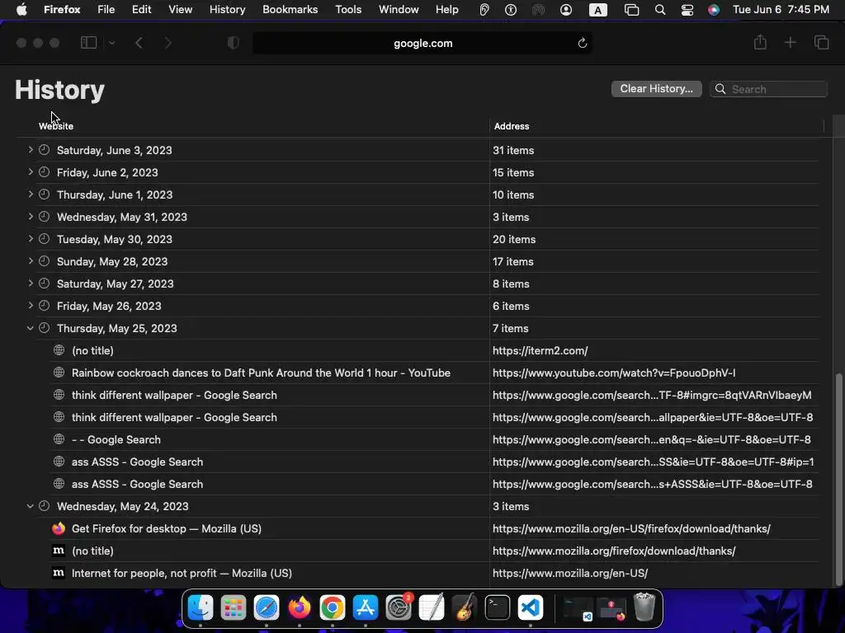Open the Share icon in the toolbar

pos(760,42)
